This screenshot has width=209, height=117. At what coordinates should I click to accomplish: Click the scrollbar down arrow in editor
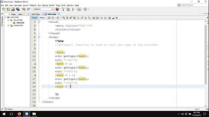[206, 106]
